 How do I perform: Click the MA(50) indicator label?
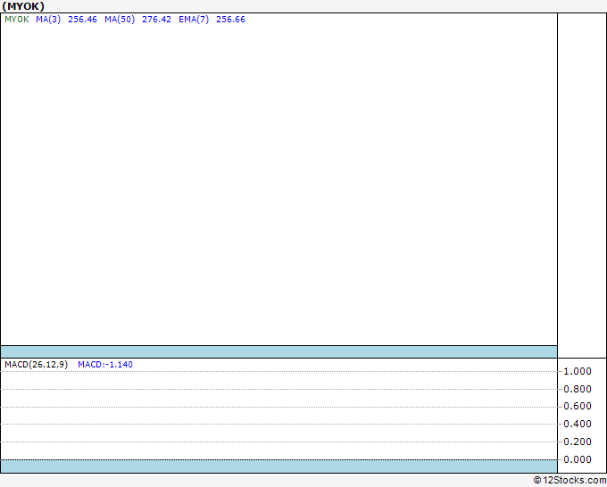(x=120, y=20)
